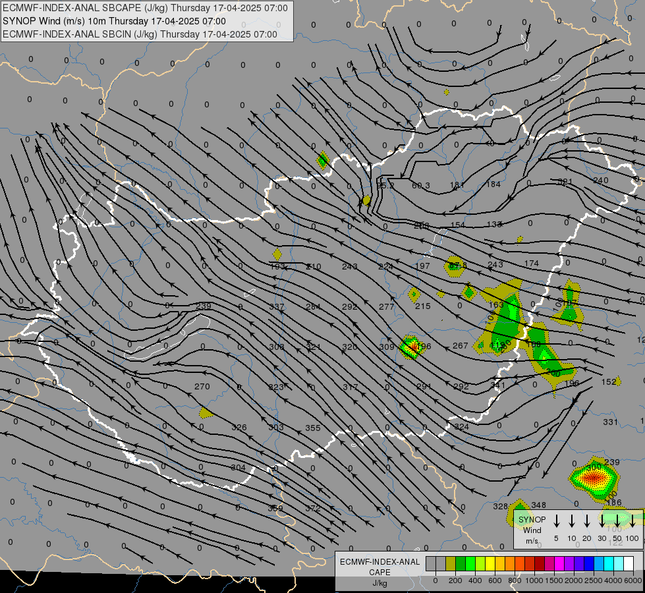Image resolution: width=645 pixels, height=593 pixels.
Task: Click the map value 372
Action: point(313,509)
